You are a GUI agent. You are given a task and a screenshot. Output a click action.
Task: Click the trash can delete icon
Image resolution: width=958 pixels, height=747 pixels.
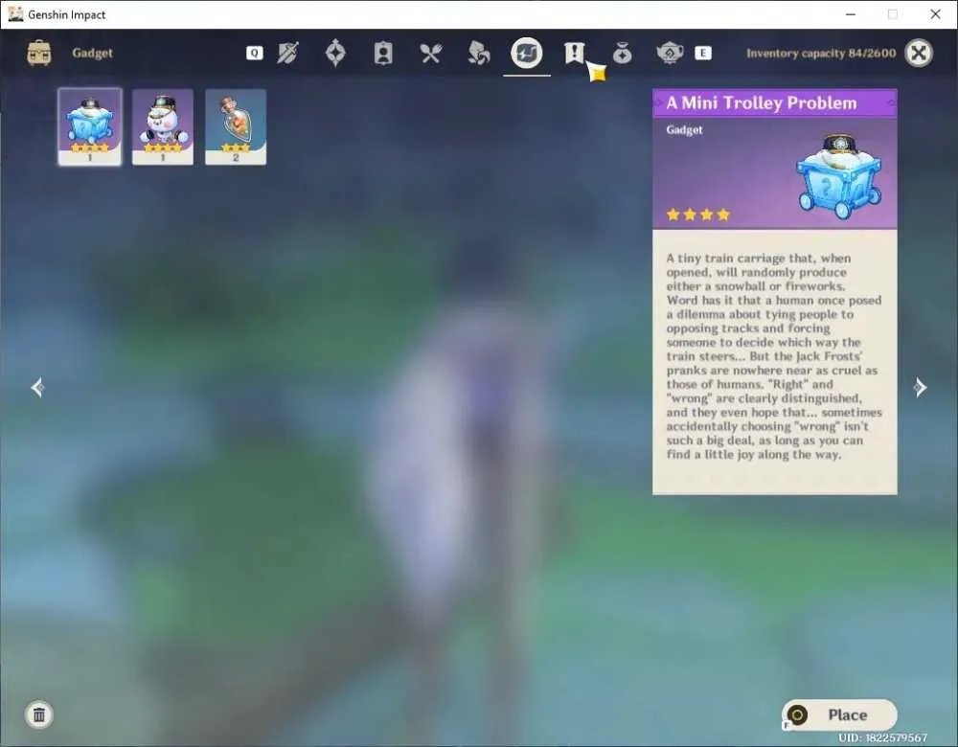click(39, 714)
